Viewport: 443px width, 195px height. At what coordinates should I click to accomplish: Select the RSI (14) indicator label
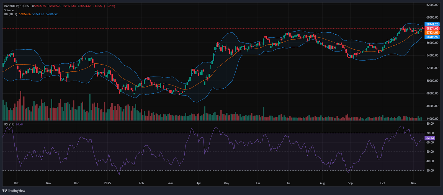[x=9, y=124]
